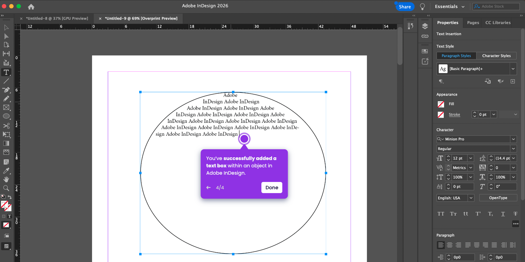Select the Gradient Swatch tool

6,143
